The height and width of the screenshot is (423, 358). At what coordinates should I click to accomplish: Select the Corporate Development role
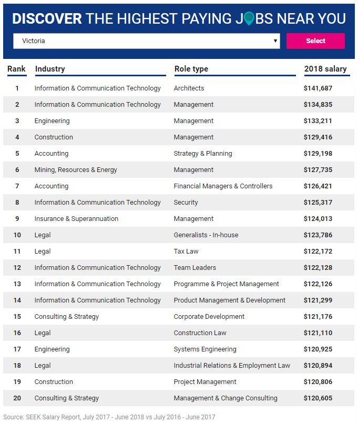(x=209, y=317)
